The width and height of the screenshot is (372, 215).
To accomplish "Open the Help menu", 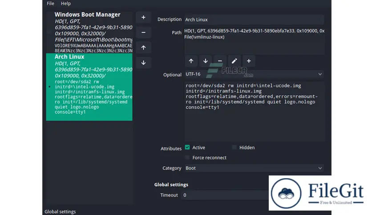I will (66, 3).
